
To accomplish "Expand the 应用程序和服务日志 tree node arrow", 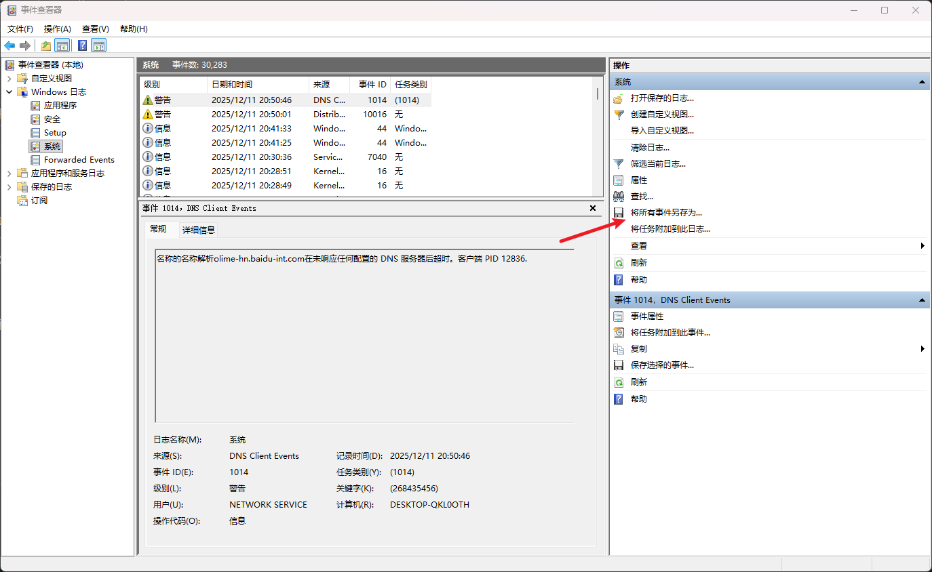I will pos(9,173).
